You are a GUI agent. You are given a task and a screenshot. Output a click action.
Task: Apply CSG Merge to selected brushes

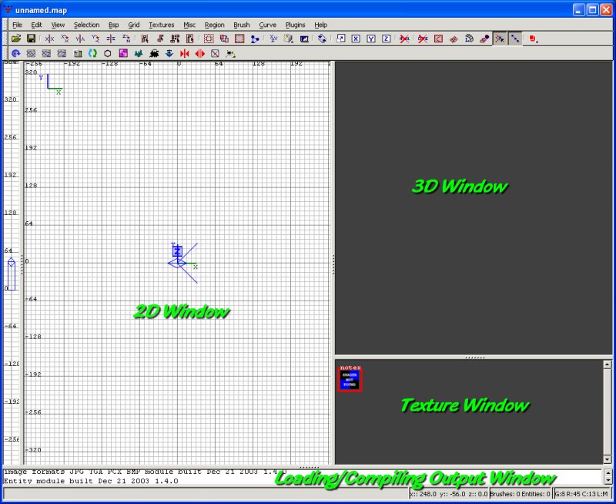224,39
